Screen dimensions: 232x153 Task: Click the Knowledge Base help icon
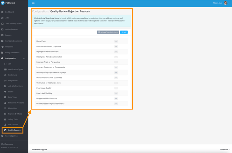(2, 136)
